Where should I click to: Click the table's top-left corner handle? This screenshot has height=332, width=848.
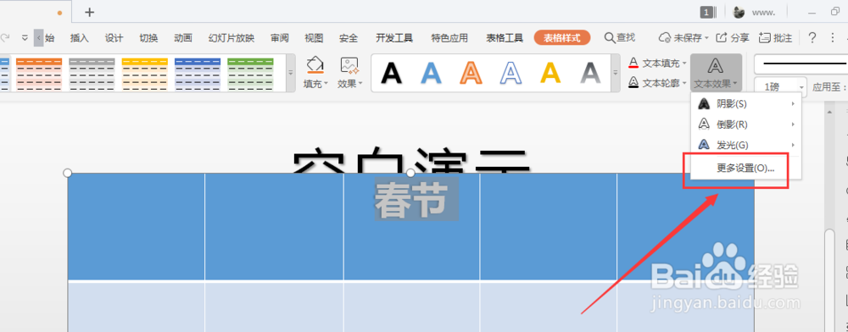[68, 173]
